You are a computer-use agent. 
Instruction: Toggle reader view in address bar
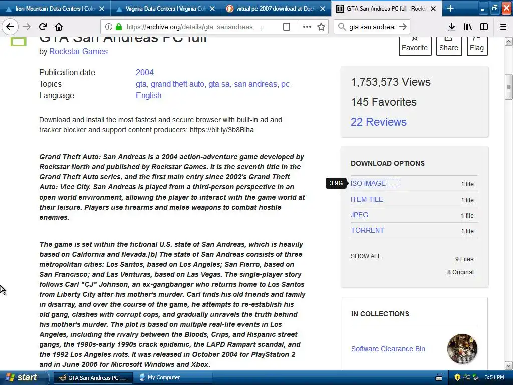287,27
